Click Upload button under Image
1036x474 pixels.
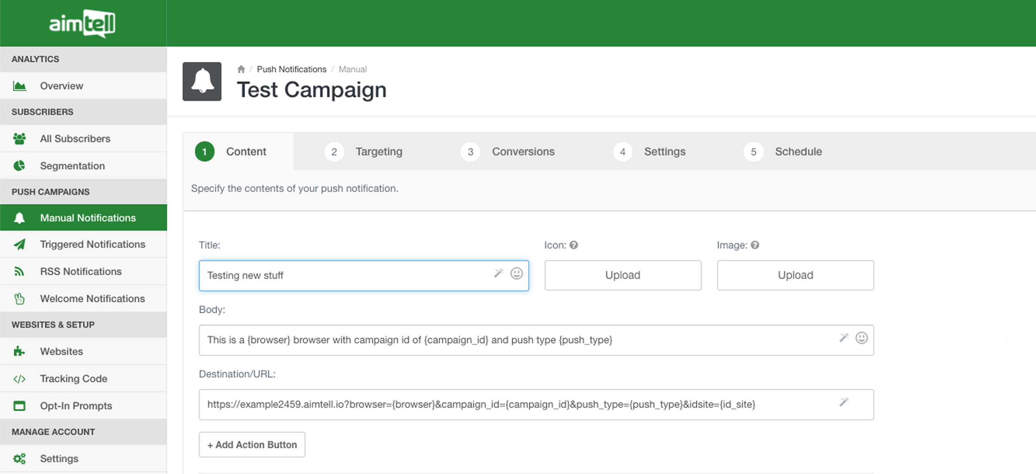tap(795, 275)
